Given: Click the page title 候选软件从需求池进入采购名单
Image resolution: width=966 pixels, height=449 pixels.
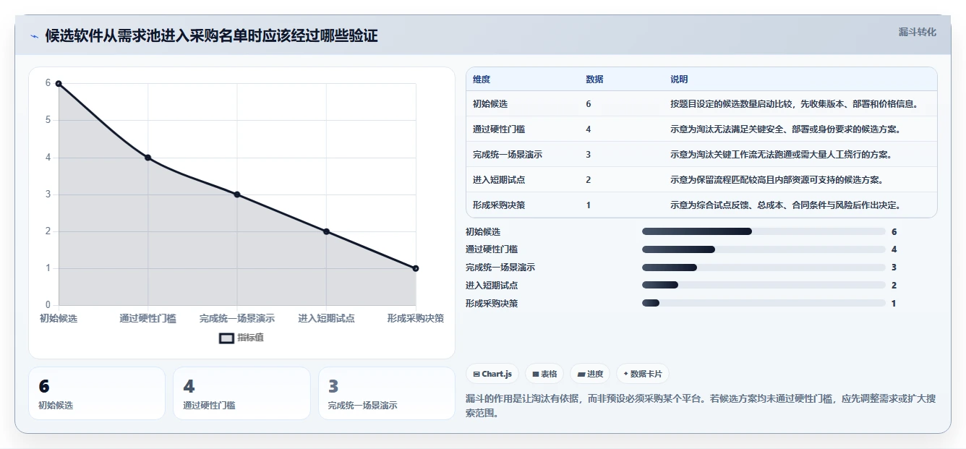Looking at the screenshot, I should tap(211, 36).
